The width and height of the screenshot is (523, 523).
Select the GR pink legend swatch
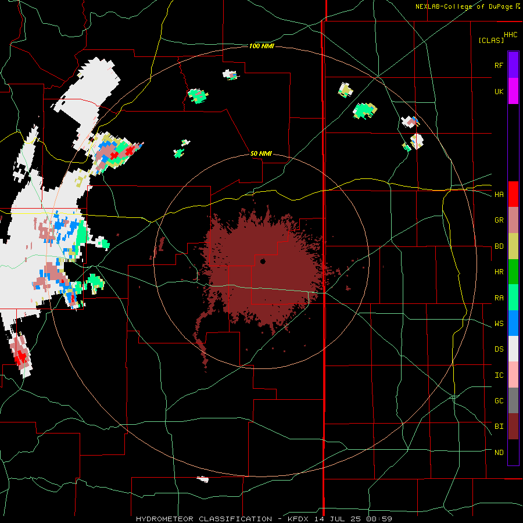coord(513,220)
